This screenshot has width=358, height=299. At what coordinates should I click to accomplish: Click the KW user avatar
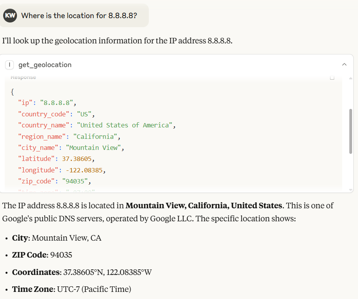[10, 15]
